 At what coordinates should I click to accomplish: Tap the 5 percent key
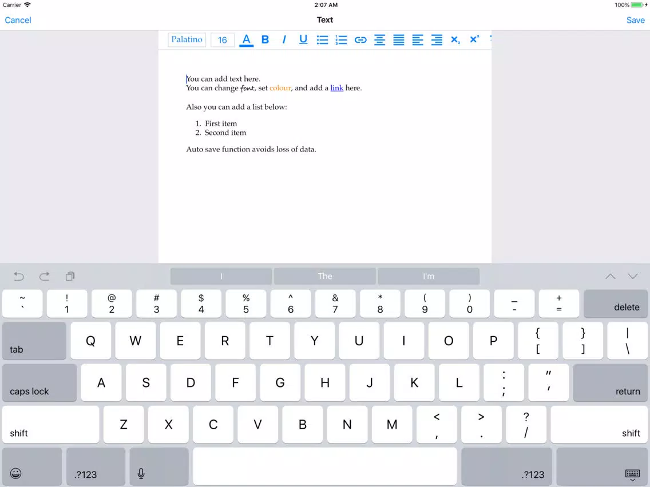[246, 304]
